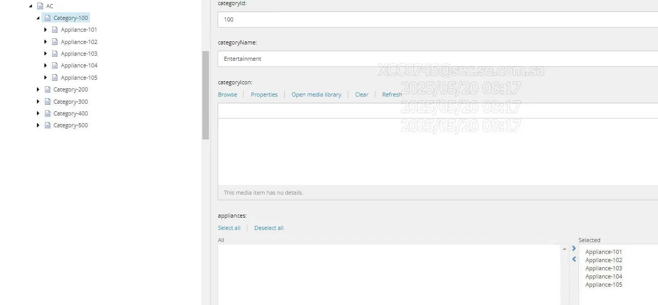This screenshot has width=658, height=305.
Task: Click the Category-100 item icon
Action: click(x=48, y=17)
